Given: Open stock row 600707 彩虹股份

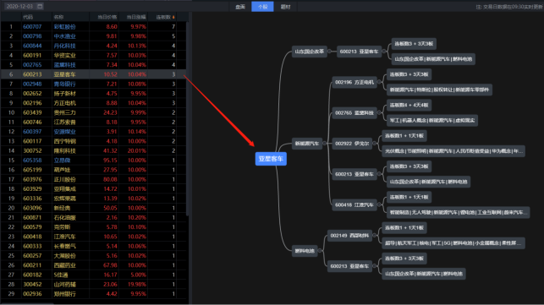Looking at the screenshot, I should click(x=93, y=26).
